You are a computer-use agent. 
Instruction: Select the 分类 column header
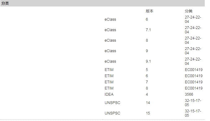(x=189, y=11)
